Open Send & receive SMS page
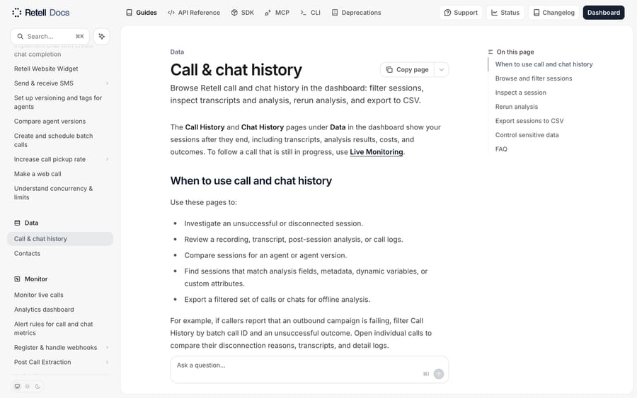 click(44, 83)
